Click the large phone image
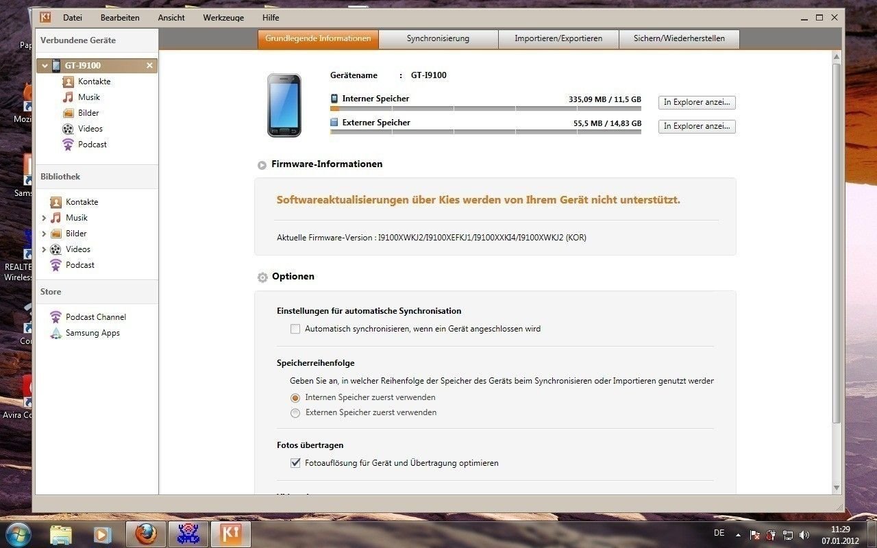877x548 pixels. tap(284, 105)
